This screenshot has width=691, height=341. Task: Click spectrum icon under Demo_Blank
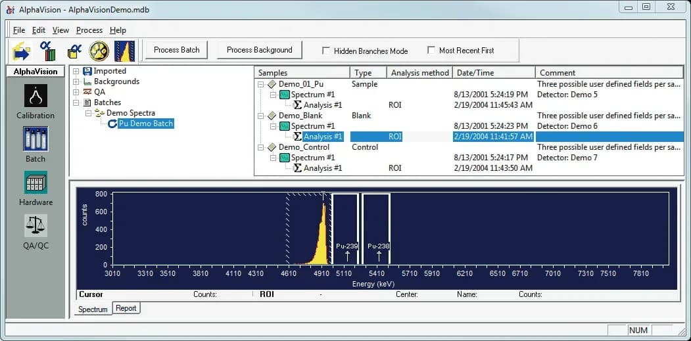(x=285, y=126)
